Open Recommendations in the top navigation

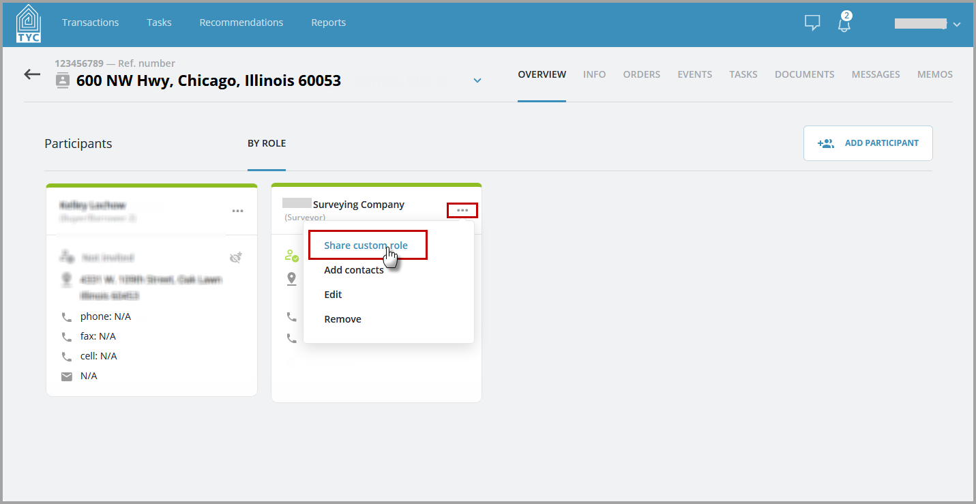[241, 23]
